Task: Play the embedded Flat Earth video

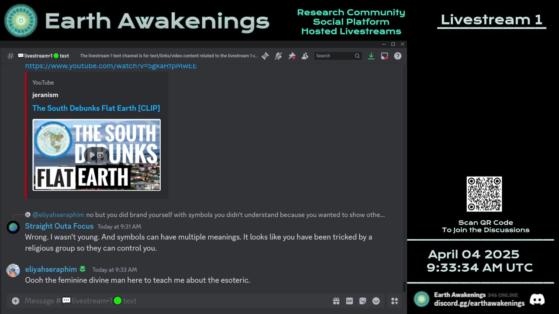Action: pyautogui.click(x=92, y=155)
